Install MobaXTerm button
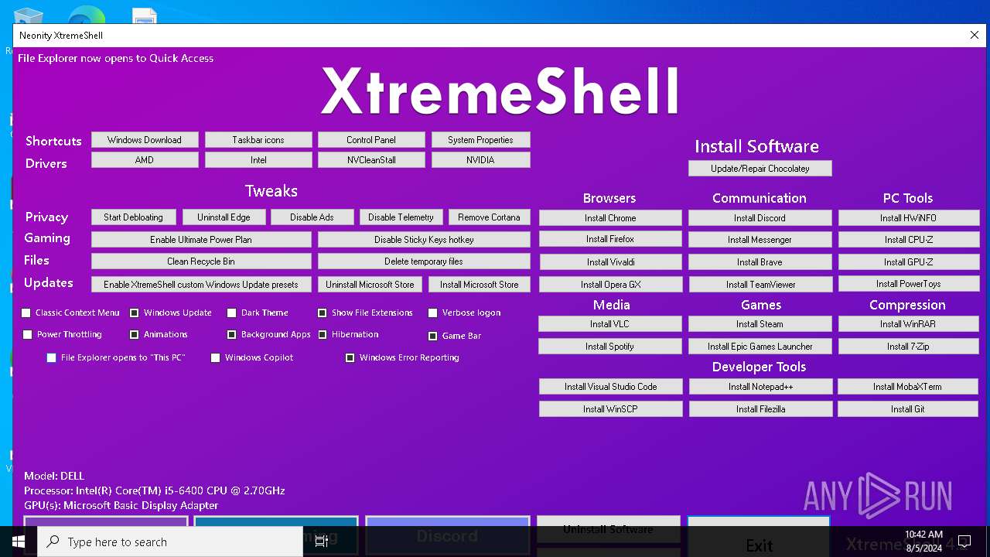This screenshot has width=990, height=557. click(x=909, y=387)
